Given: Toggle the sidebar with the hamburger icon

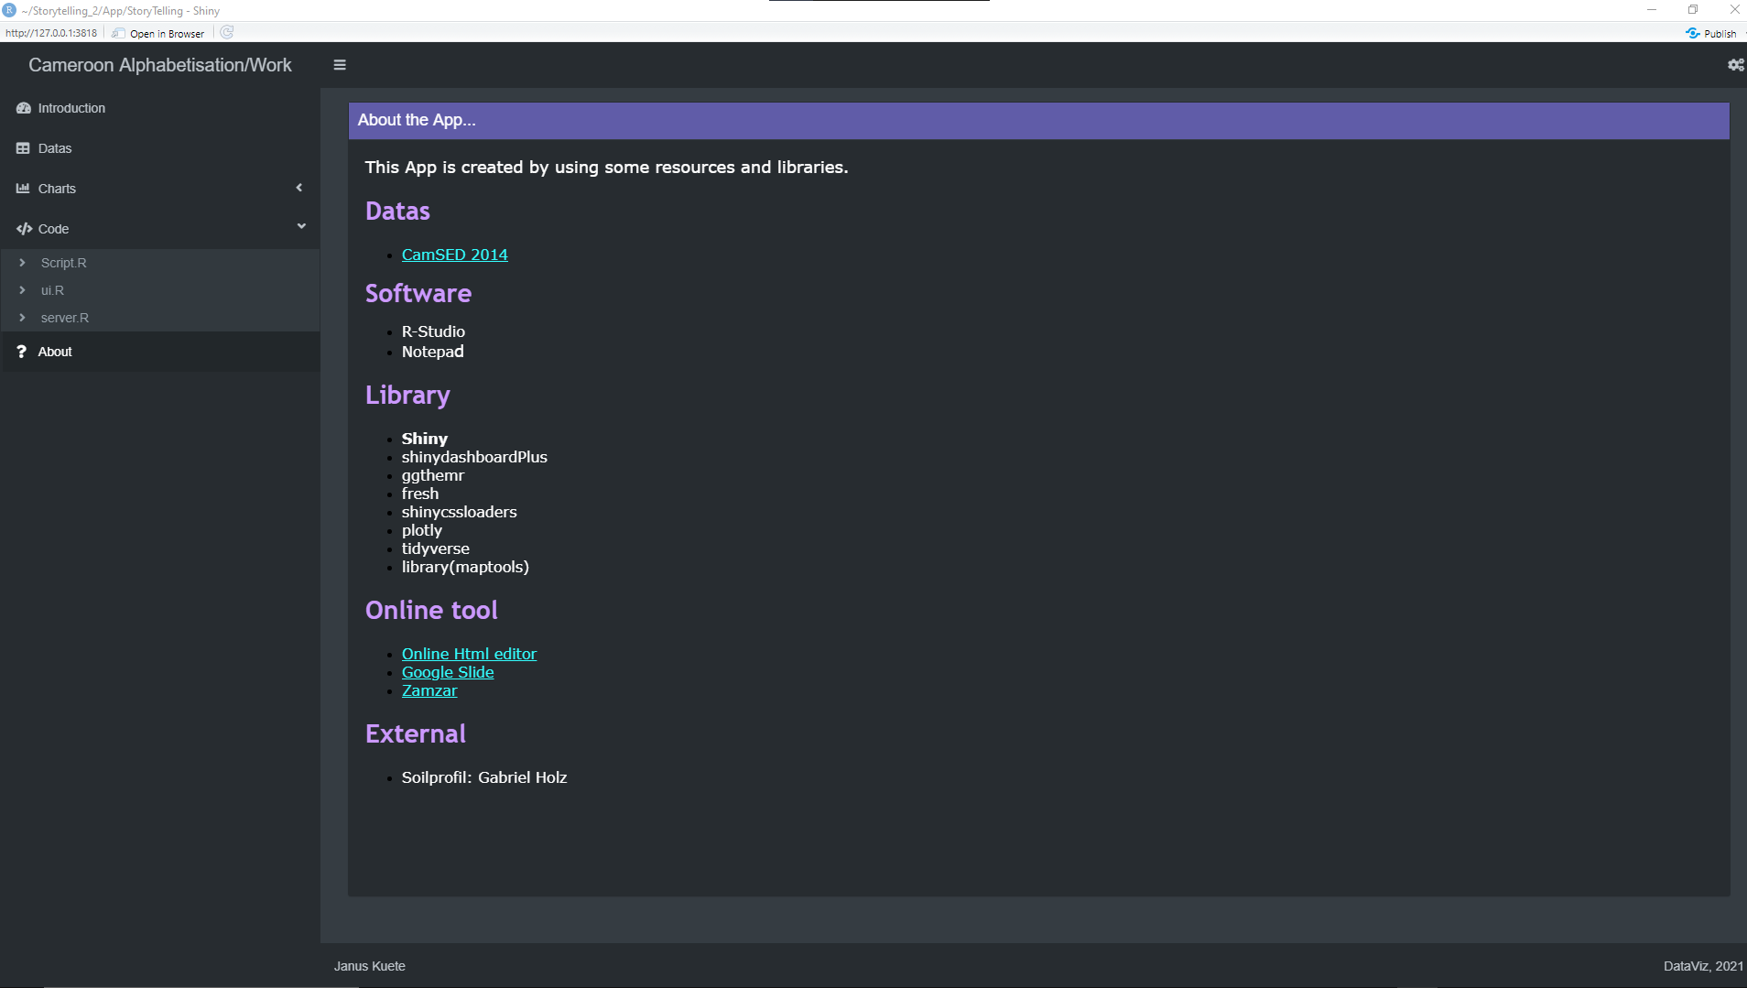Looking at the screenshot, I should pos(339,64).
